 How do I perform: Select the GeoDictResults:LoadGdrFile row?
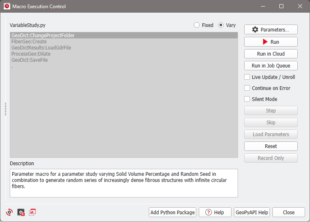click(x=124, y=48)
